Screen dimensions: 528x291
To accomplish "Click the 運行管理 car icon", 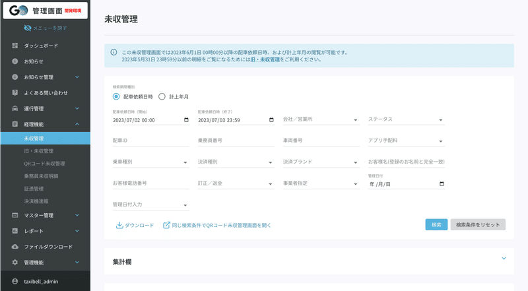I will coord(15,108).
